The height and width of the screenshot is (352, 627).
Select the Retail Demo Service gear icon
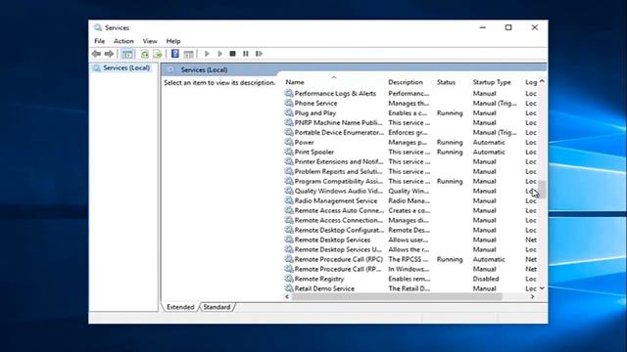[x=289, y=288]
